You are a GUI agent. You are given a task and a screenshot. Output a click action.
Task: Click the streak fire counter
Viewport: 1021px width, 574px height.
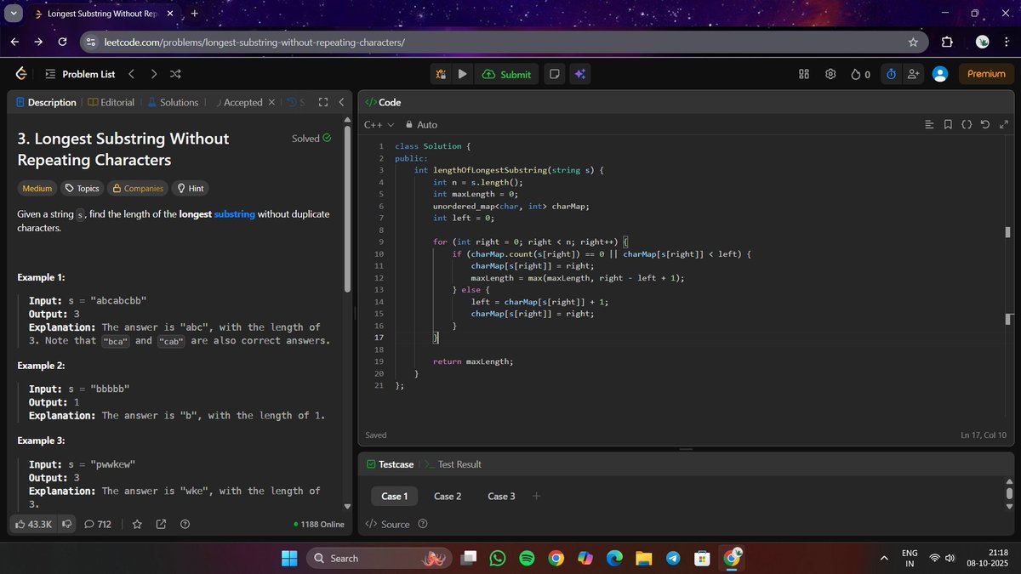pyautogui.click(x=860, y=74)
